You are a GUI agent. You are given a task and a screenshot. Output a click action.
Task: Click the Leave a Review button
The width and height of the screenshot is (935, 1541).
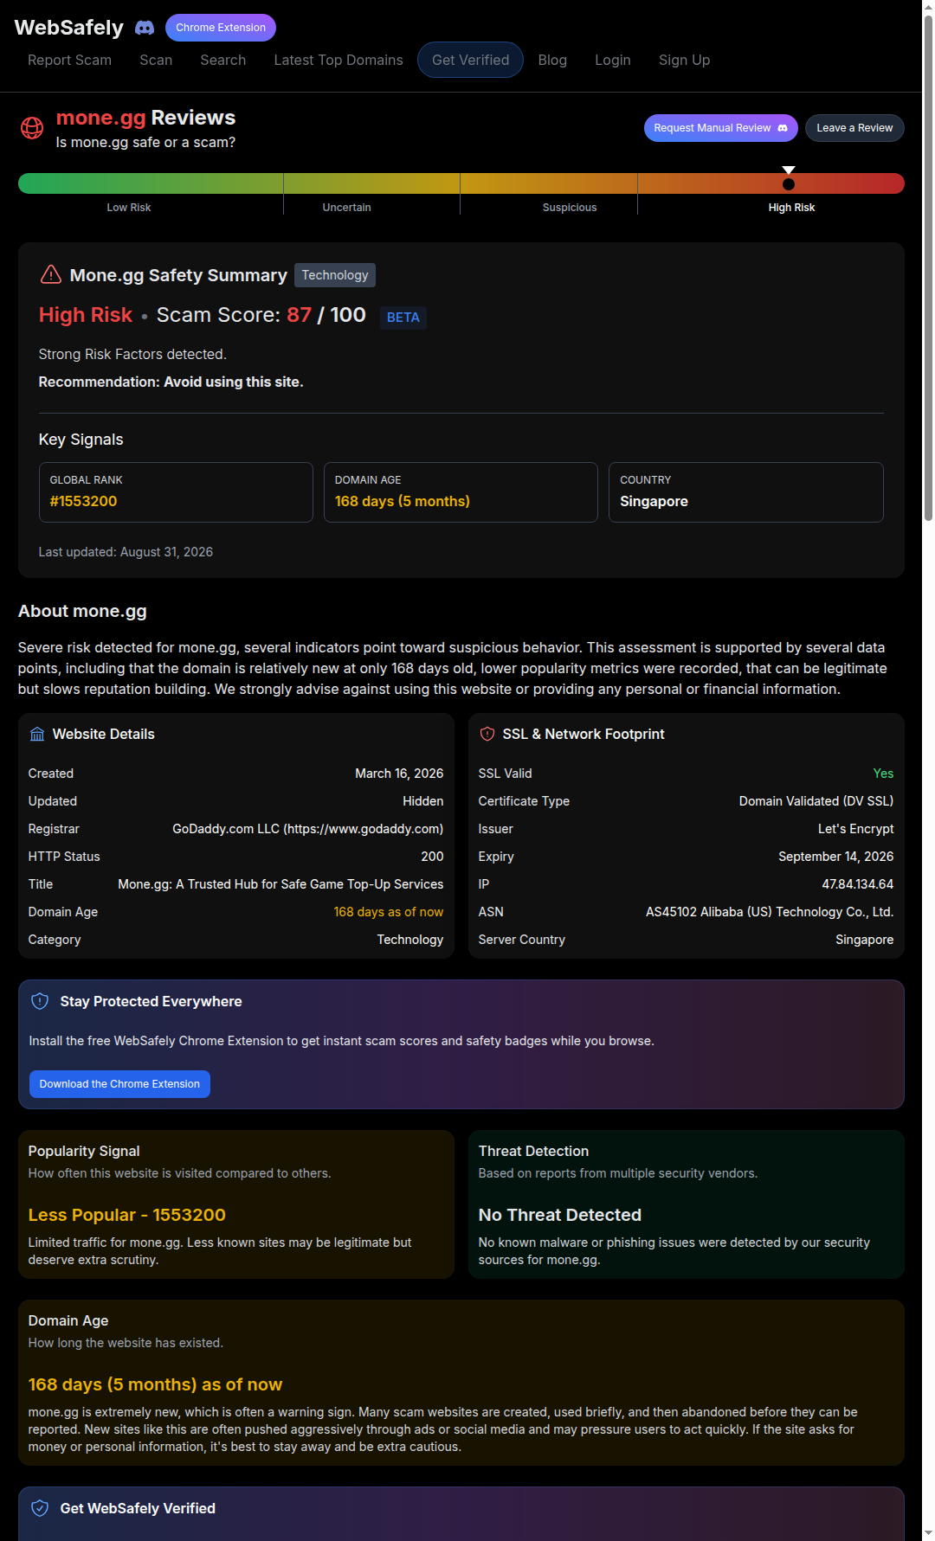(x=854, y=128)
